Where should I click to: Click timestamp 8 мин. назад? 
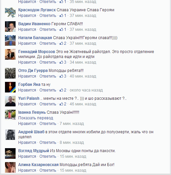72,143
